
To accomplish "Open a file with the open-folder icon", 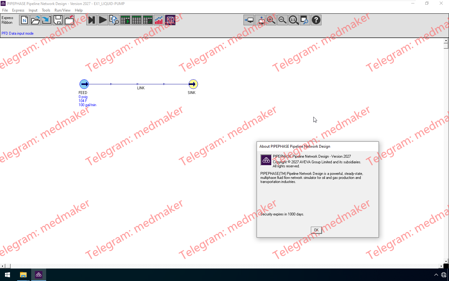I will coord(36,20).
